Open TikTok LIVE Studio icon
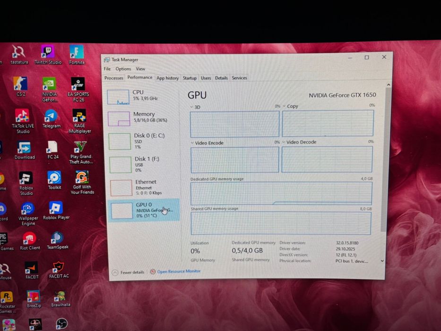The width and height of the screenshot is (441, 331). (x=23, y=121)
